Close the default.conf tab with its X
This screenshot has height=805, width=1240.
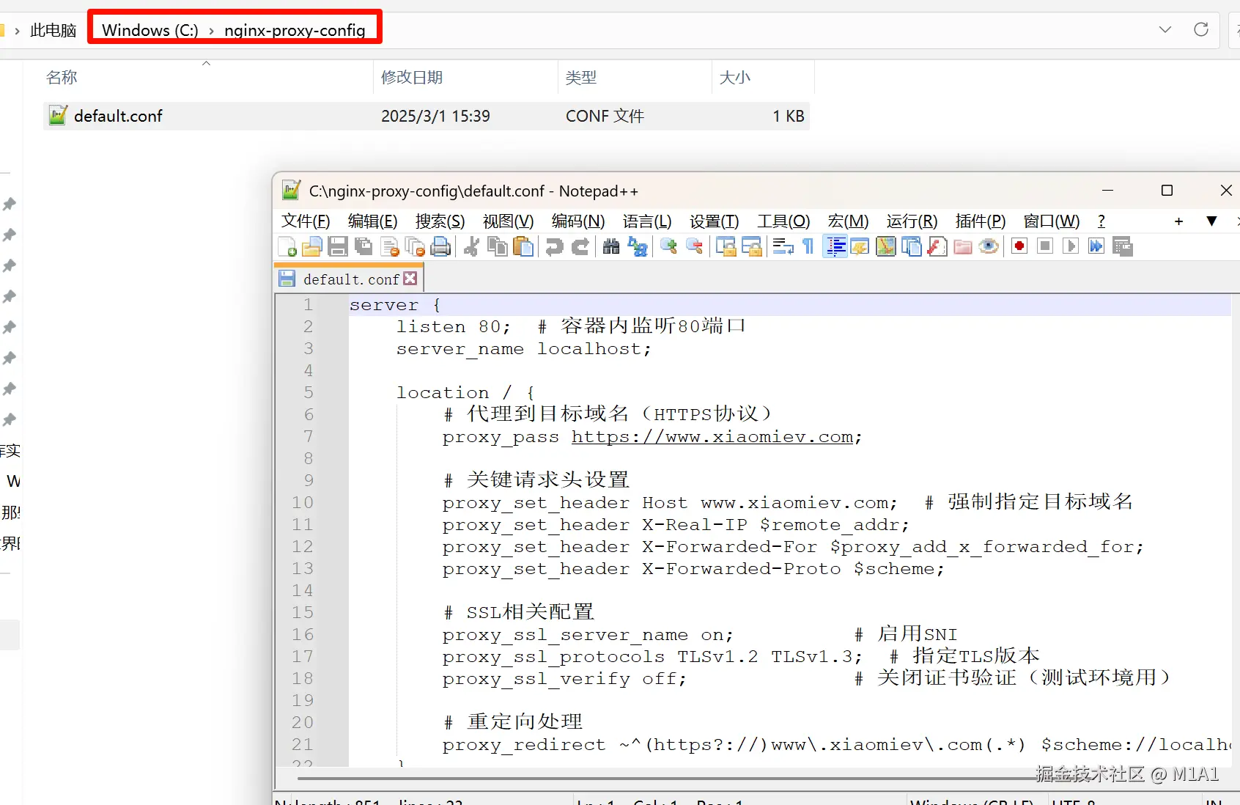pos(410,279)
